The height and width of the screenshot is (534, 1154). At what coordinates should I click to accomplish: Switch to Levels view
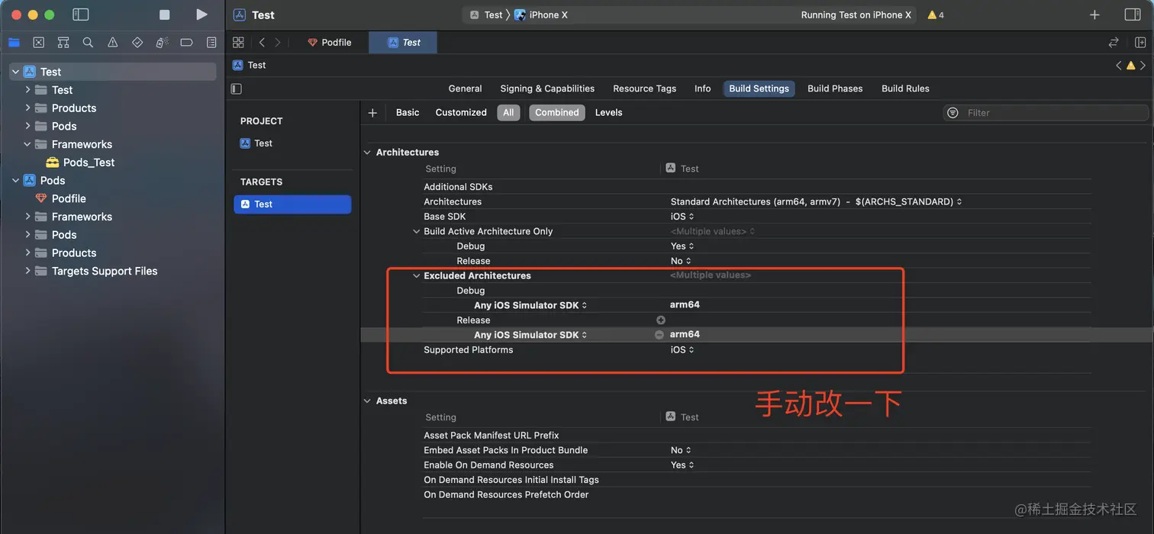tap(608, 112)
